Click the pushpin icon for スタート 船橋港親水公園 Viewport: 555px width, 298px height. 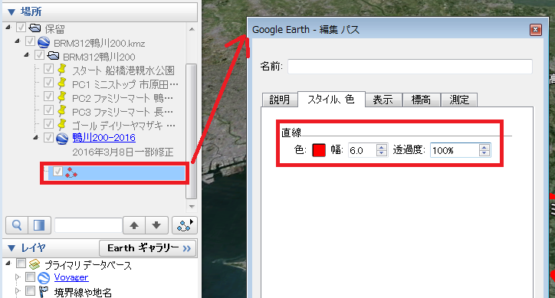[62, 70]
